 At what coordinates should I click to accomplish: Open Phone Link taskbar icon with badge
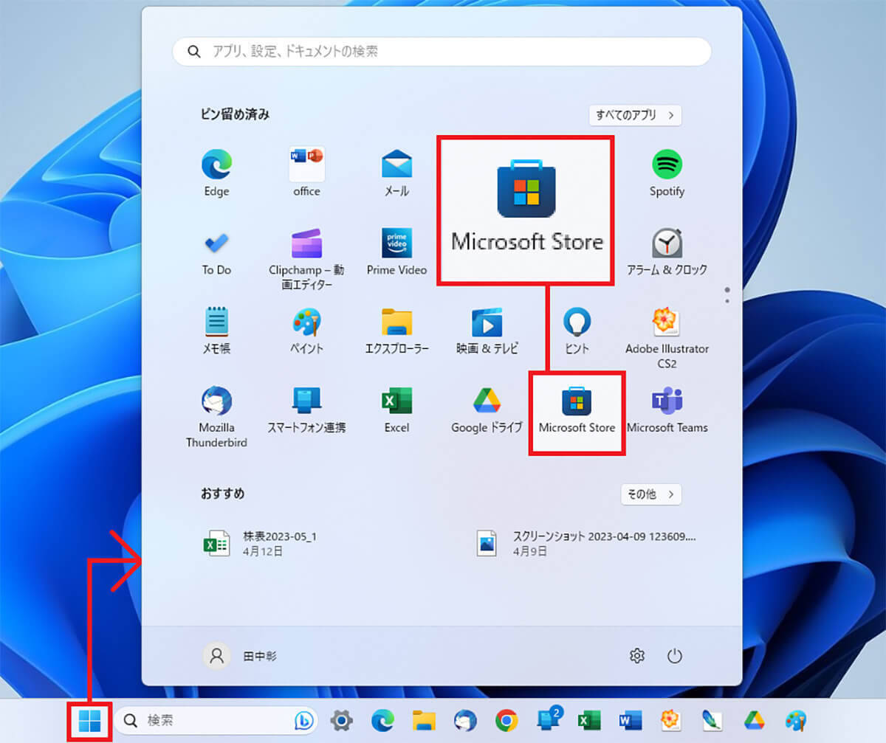click(x=549, y=719)
